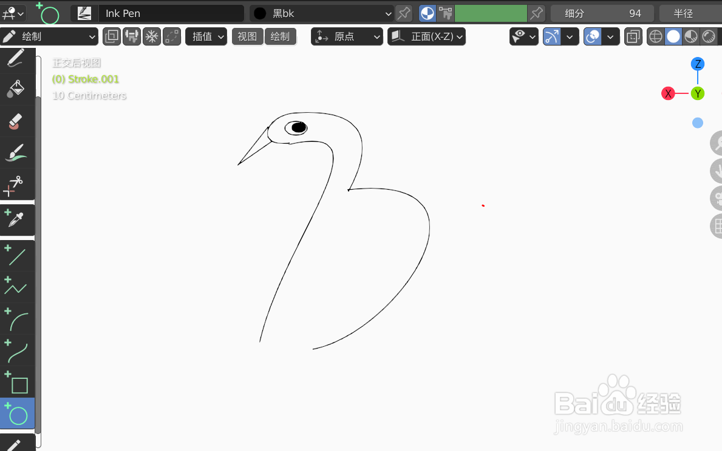The width and height of the screenshot is (722, 451).
Task: Switch to vertex color mode icon
Action: pos(445,13)
